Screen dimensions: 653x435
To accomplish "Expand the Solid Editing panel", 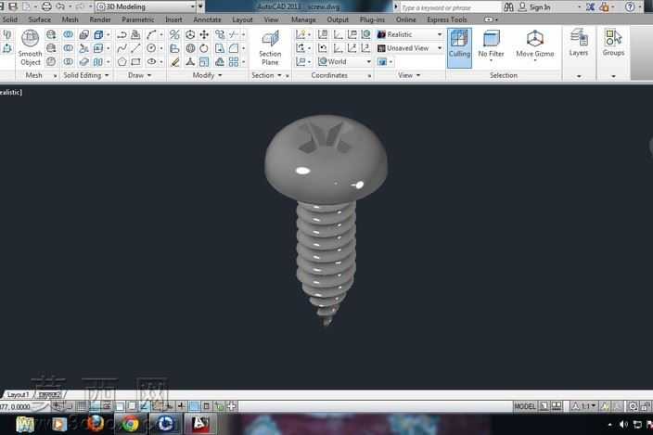I will point(85,75).
